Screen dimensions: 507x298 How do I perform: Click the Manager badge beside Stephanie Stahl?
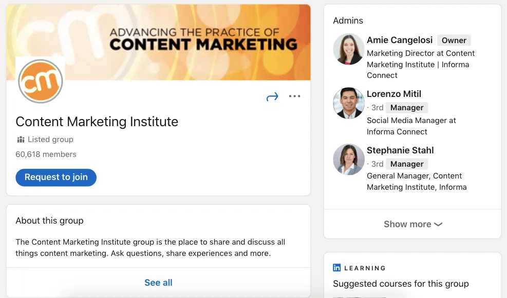pyautogui.click(x=407, y=164)
